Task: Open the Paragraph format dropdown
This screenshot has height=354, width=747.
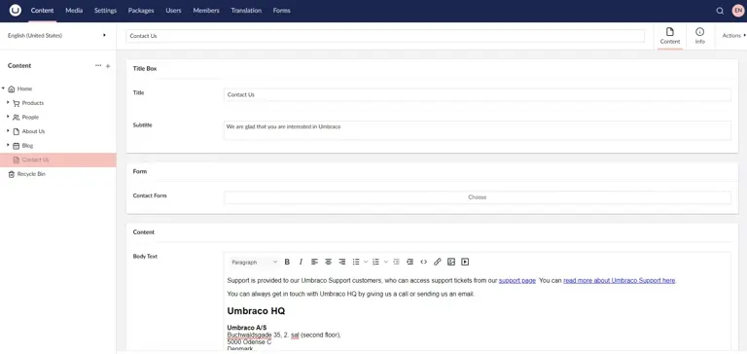Action: (254, 262)
